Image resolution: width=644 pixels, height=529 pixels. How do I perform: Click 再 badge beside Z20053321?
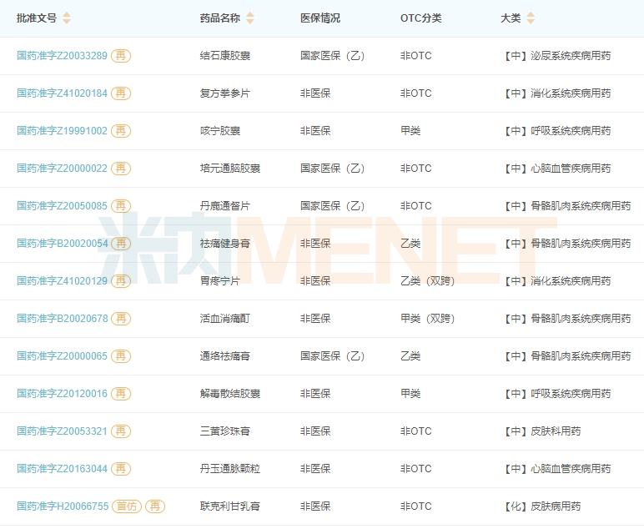coord(121,431)
